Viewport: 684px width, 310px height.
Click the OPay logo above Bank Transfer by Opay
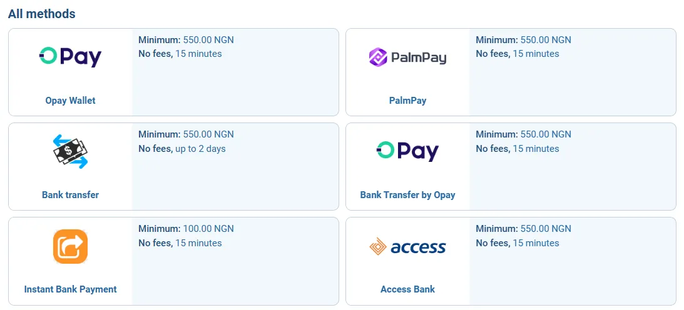click(x=407, y=151)
